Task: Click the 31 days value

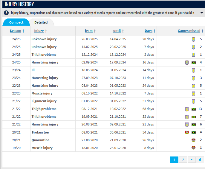Action: point(148,101)
